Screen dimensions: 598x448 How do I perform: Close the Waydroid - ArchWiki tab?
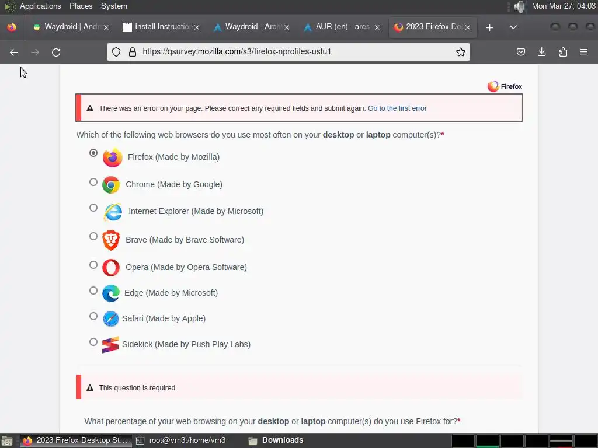(287, 27)
